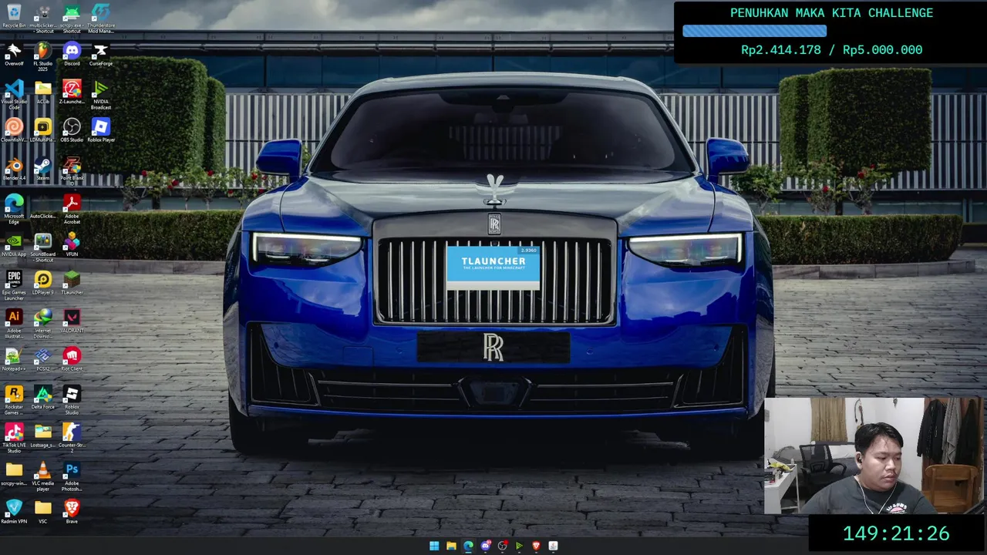Select the Radmin VPN desktop icon
Screen dimensions: 987x555
coord(14,512)
